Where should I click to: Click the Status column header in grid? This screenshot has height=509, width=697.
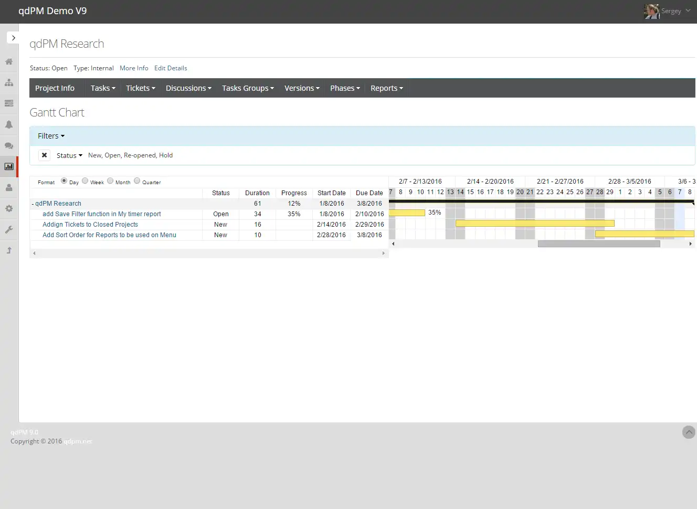tap(221, 193)
